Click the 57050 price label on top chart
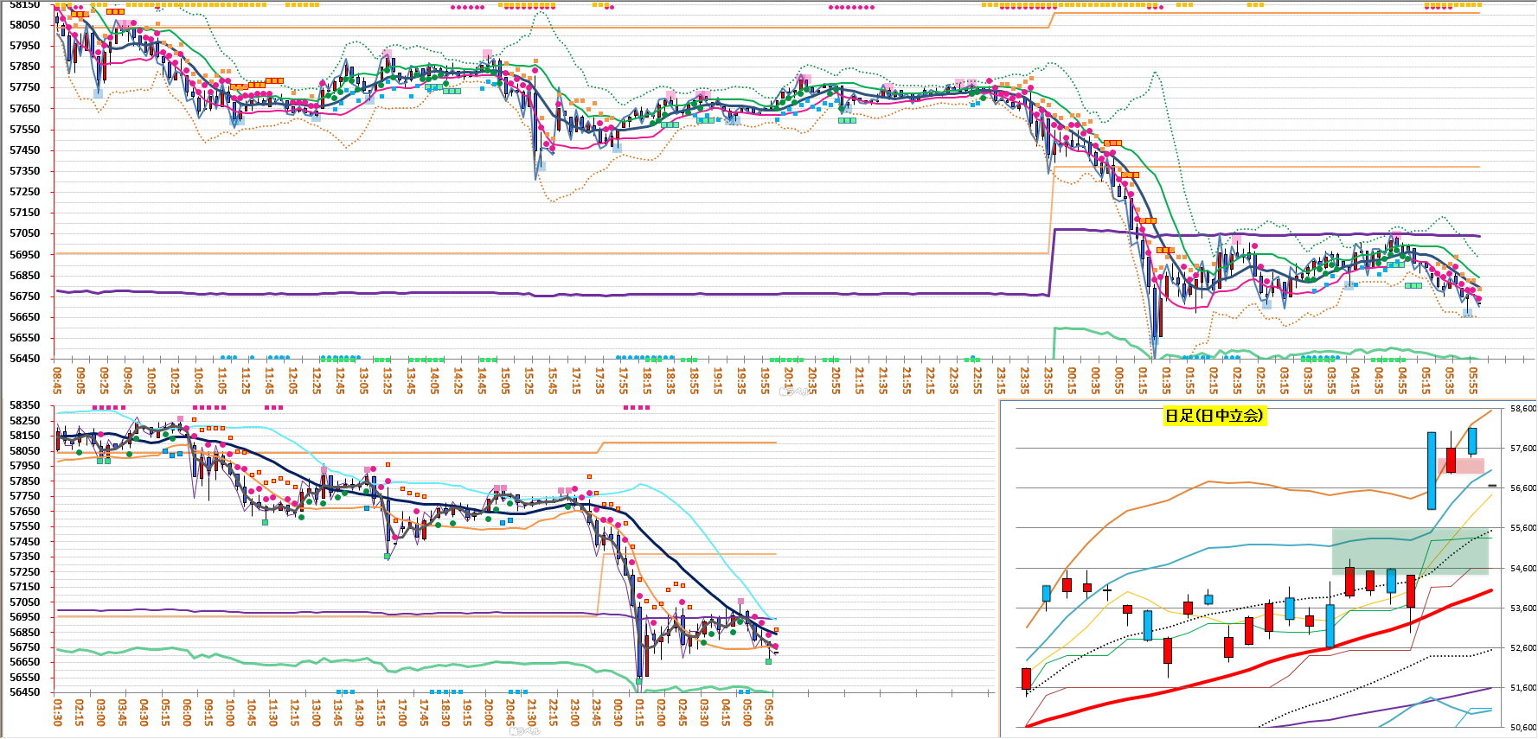This screenshot has width=1538, height=739. (24, 233)
